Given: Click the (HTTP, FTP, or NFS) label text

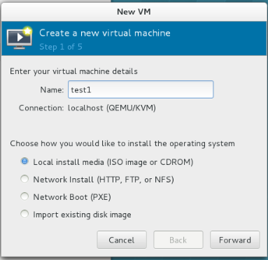Looking at the screenshot, I should pyautogui.click(x=135, y=180).
